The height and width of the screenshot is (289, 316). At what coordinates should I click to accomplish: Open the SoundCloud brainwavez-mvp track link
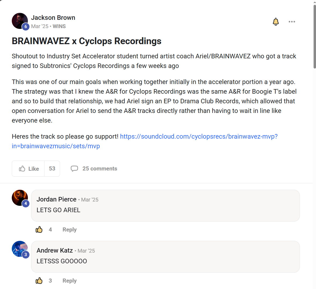click(199, 136)
